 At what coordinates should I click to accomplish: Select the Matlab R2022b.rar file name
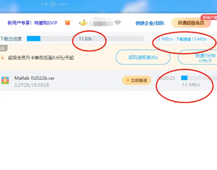[x=35, y=78]
